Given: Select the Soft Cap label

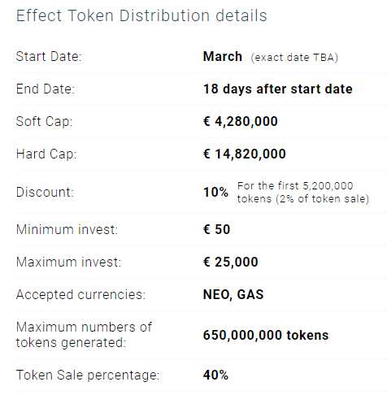Looking at the screenshot, I should tap(45, 121).
